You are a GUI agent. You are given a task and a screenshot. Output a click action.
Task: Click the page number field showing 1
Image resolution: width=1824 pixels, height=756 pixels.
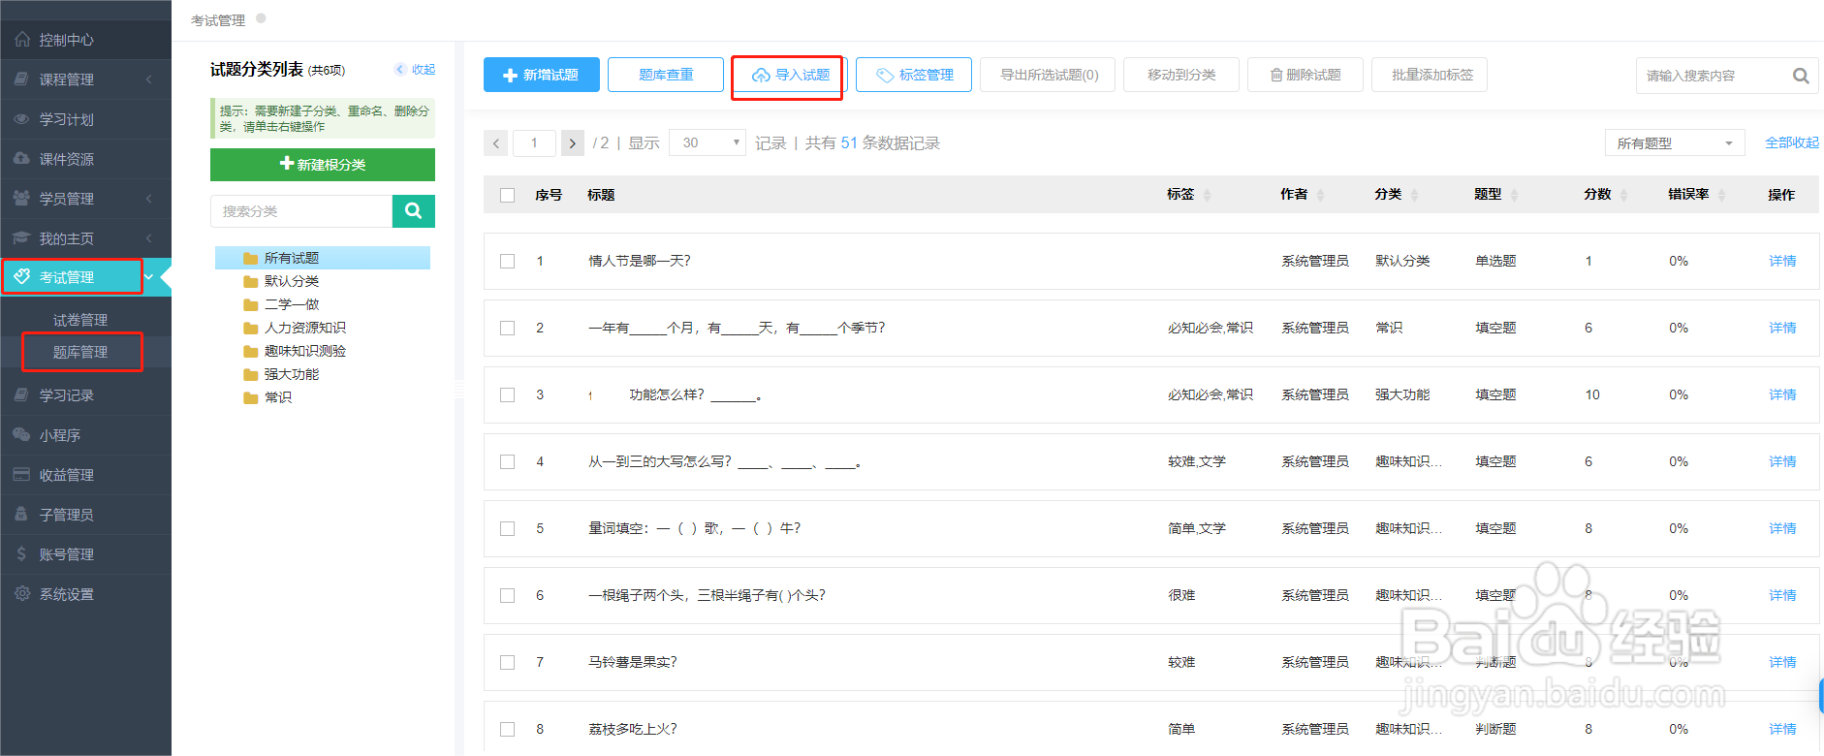(534, 143)
